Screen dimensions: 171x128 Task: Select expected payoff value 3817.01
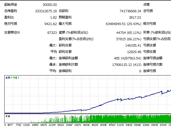click(x=135, y=18)
